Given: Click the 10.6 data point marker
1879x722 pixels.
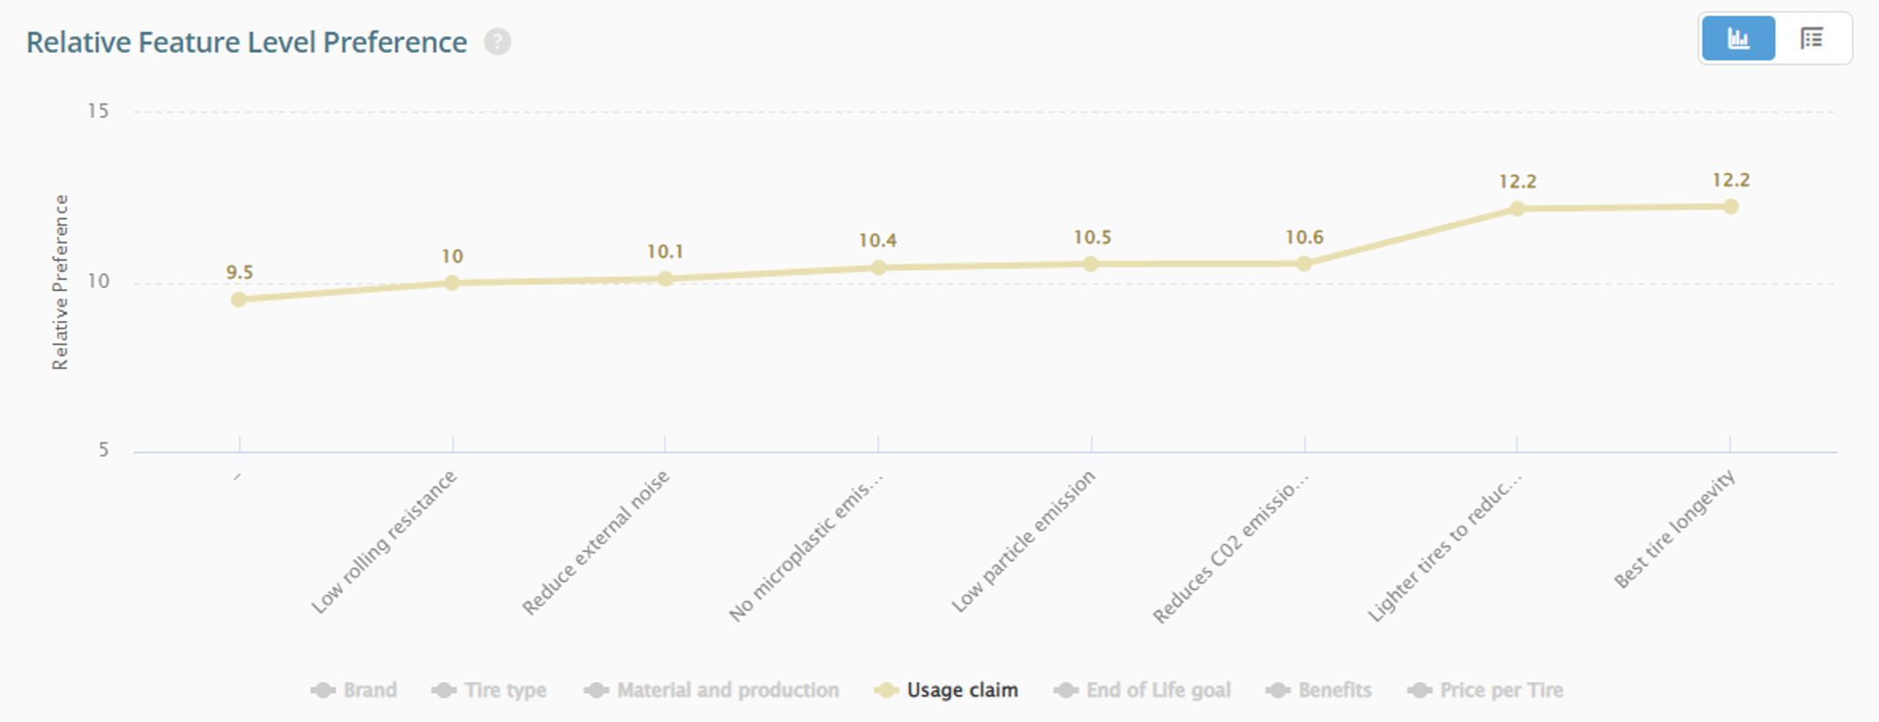Looking at the screenshot, I should coord(1304,264).
